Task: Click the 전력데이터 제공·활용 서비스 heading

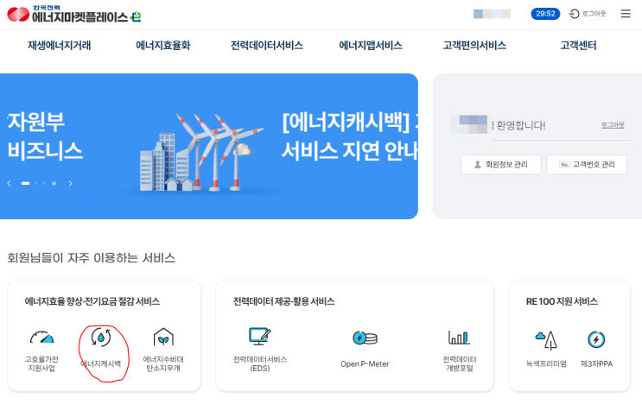Action: (x=283, y=301)
